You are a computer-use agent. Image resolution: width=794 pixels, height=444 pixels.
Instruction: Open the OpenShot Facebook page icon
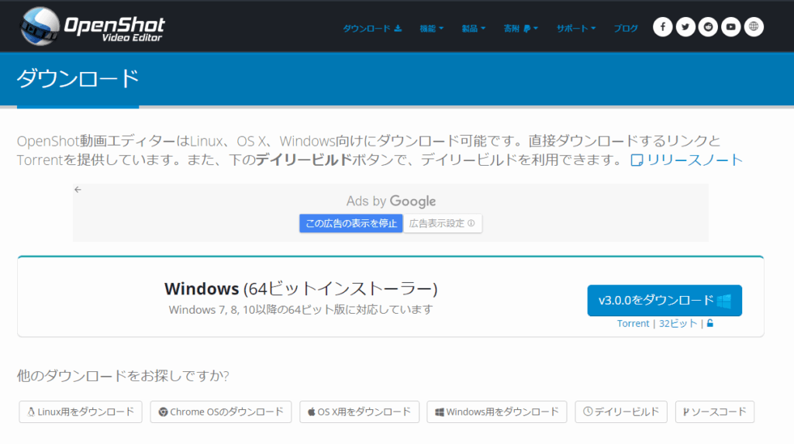pyautogui.click(x=662, y=27)
